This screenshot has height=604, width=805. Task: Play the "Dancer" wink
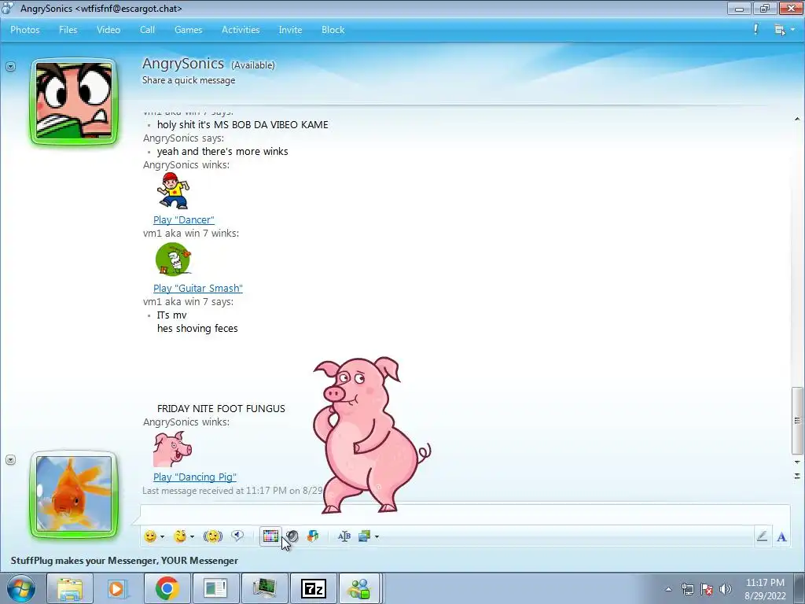[x=184, y=220]
